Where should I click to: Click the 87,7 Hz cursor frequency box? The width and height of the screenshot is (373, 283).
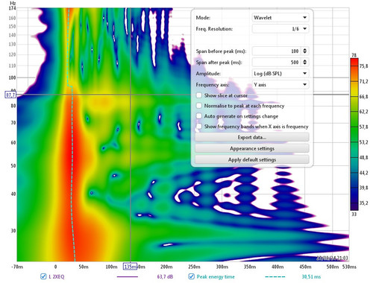(x=10, y=95)
